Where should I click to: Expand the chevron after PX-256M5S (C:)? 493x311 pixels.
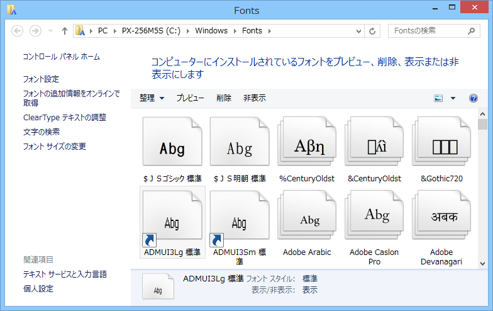point(187,31)
